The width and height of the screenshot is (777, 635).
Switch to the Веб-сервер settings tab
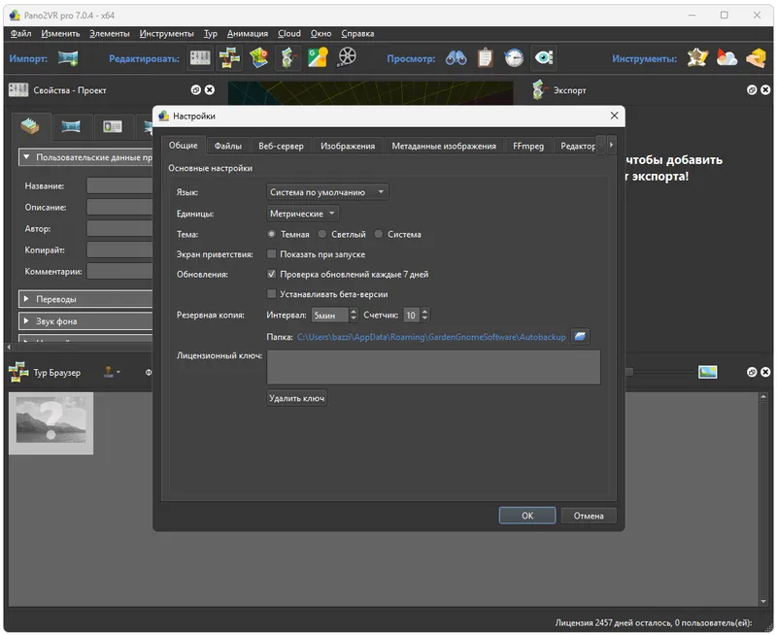coord(281,146)
